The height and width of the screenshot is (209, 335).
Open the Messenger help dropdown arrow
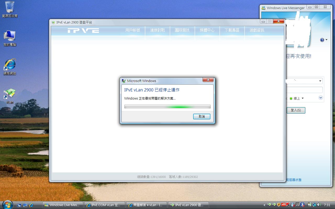coord(326,40)
